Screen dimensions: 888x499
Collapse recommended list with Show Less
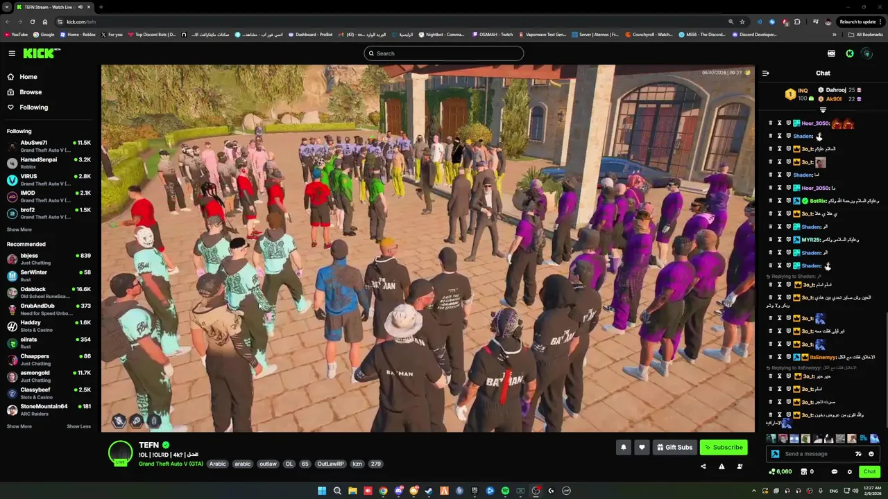pos(78,426)
